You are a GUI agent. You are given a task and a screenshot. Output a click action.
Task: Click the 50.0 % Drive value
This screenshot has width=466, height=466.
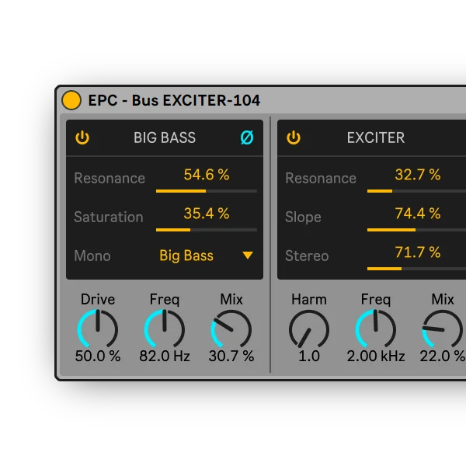tap(98, 356)
